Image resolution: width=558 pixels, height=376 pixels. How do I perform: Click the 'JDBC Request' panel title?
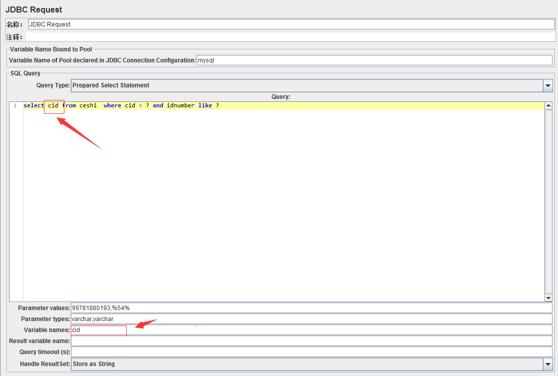pyautogui.click(x=34, y=9)
